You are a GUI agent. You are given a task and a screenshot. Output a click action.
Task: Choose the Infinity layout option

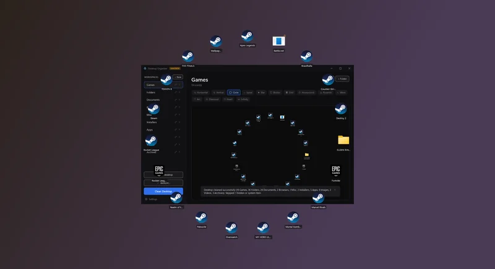243,100
